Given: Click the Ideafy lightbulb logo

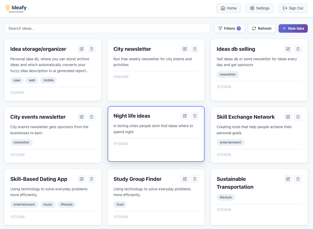Looking at the screenshot, I should pos(8,8).
